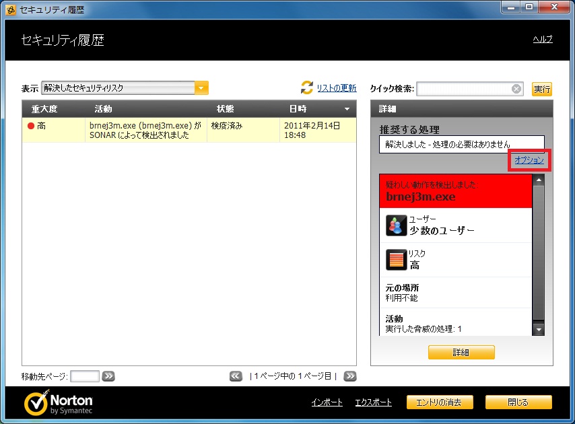Go to the next page with the double-right arrow
Viewport: 575px width, 424px height.
pyautogui.click(x=350, y=376)
